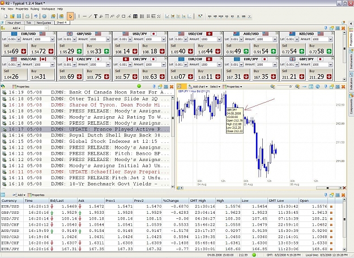The image size is (354, 258).
Task: Open the Indicators side tab at right edge
Action: [351, 82]
